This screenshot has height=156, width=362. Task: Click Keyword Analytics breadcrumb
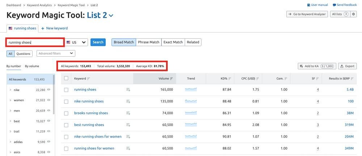pyautogui.click(x=39, y=5)
